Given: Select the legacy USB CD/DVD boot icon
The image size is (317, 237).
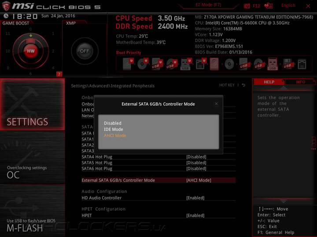Looking at the screenshot, I should pyautogui.click(x=258, y=64).
